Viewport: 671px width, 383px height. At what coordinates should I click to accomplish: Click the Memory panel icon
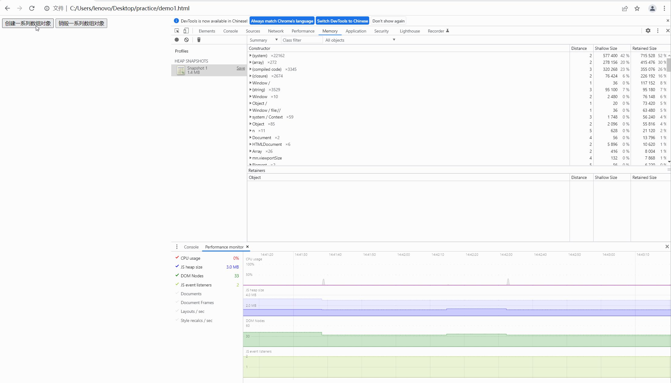point(329,31)
